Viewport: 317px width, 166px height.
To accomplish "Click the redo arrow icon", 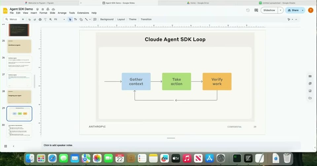I will [x=35, y=19].
